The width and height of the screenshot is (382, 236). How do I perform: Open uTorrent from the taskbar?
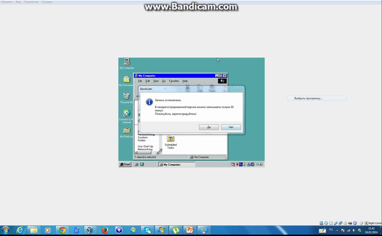pyautogui.click(x=176, y=230)
